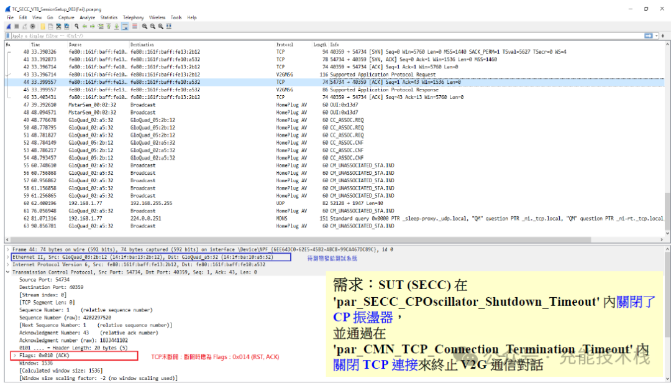
Task: Open the display filter history dropdown arrow
Action: (655, 36)
